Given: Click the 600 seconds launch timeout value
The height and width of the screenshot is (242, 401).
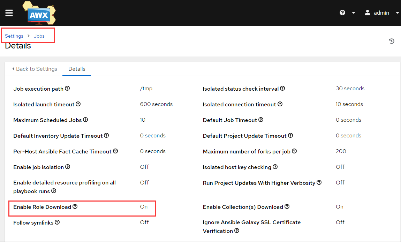Looking at the screenshot, I should (156, 104).
